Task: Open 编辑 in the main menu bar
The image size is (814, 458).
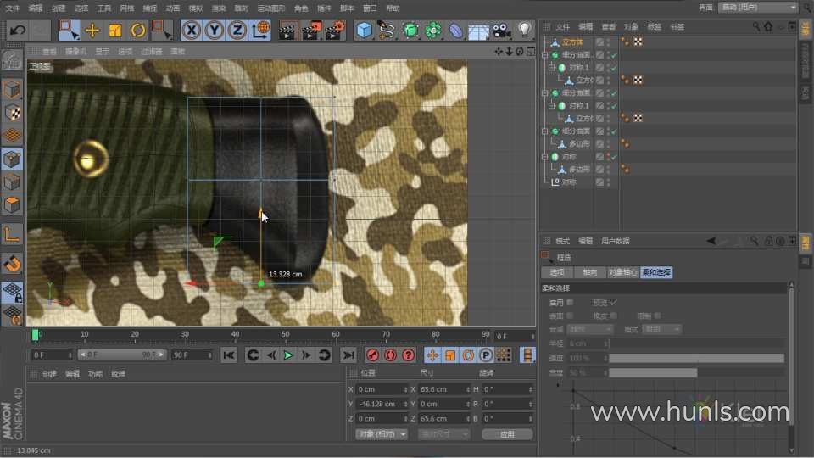Action: (36, 8)
